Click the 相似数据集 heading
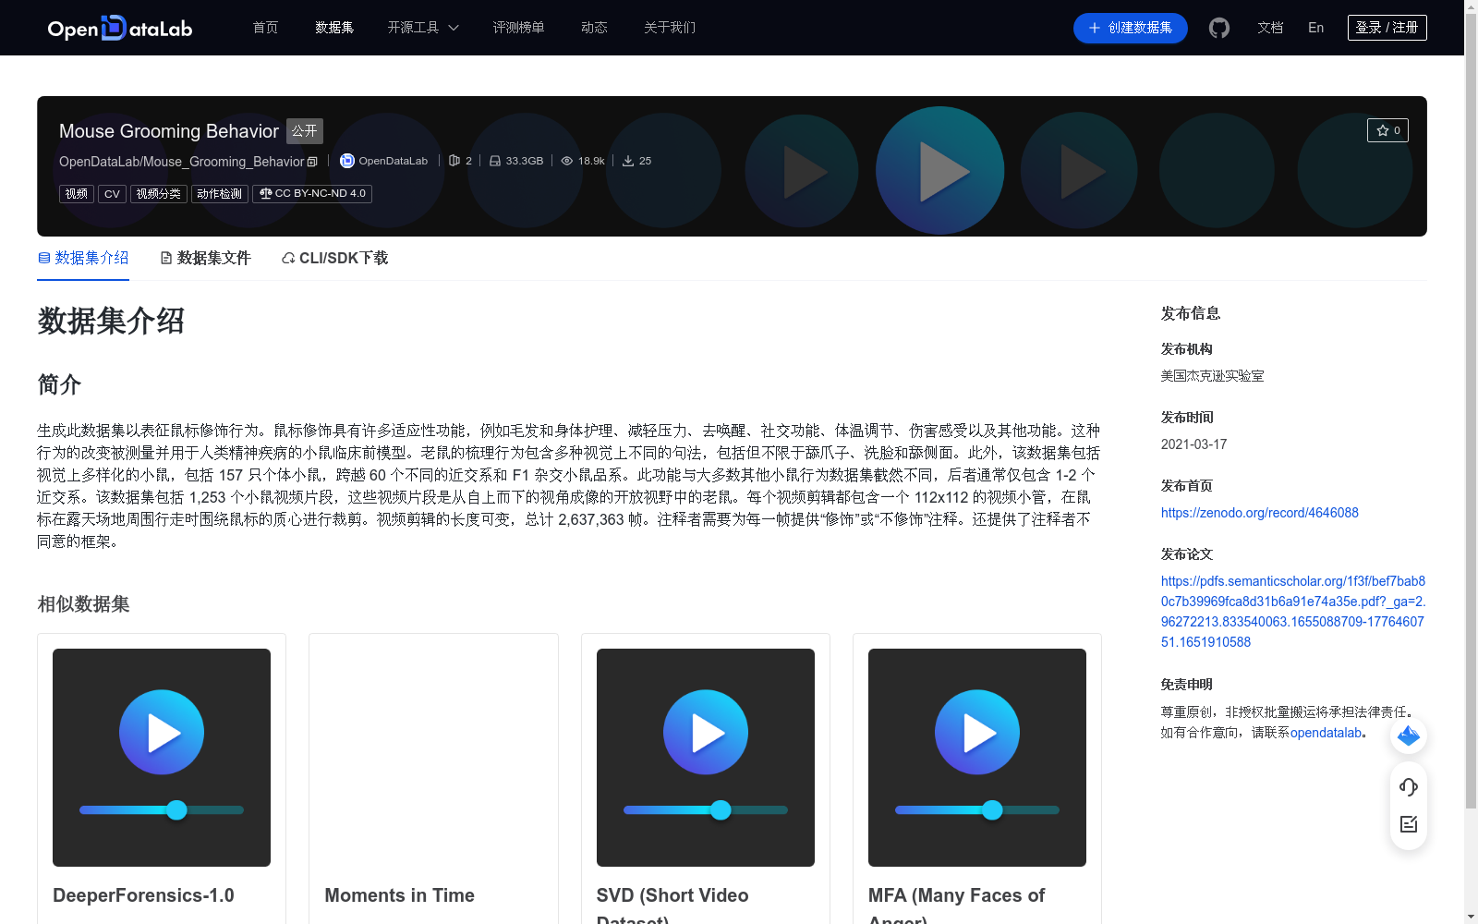Screen dimensions: 1478x924 [x=83, y=604]
